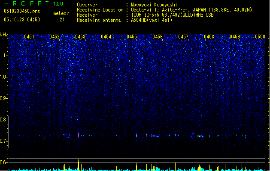270x171 pixels.
Task: Click the A504HB(yagi 4el) antenna text
Action: (152, 20)
